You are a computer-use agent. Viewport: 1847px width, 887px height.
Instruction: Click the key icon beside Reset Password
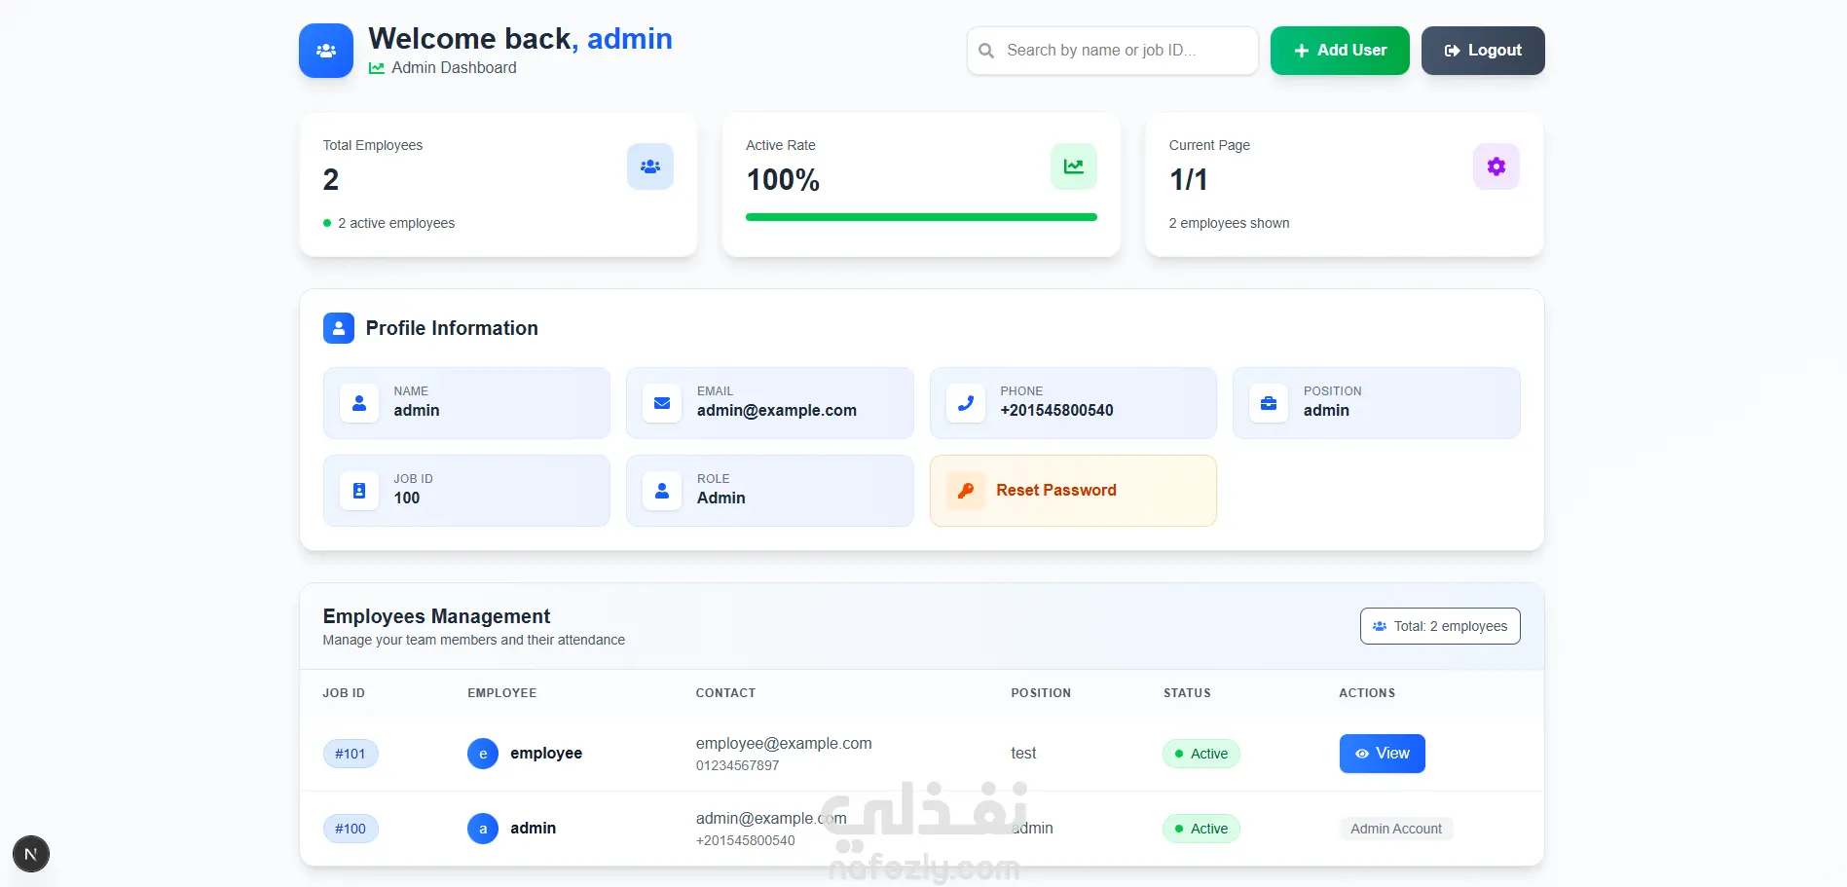pos(966,491)
